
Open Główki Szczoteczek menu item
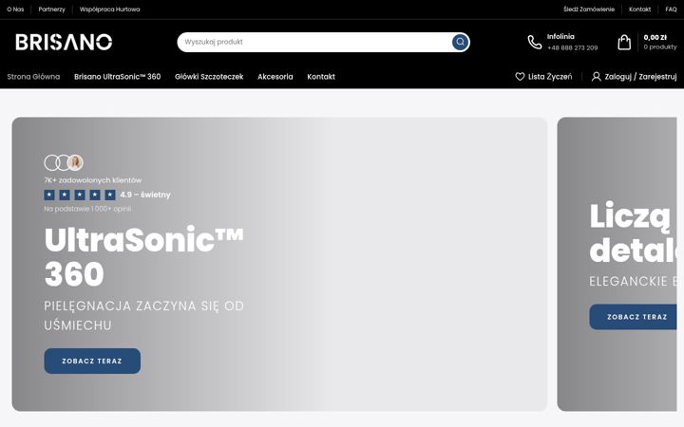(x=209, y=77)
